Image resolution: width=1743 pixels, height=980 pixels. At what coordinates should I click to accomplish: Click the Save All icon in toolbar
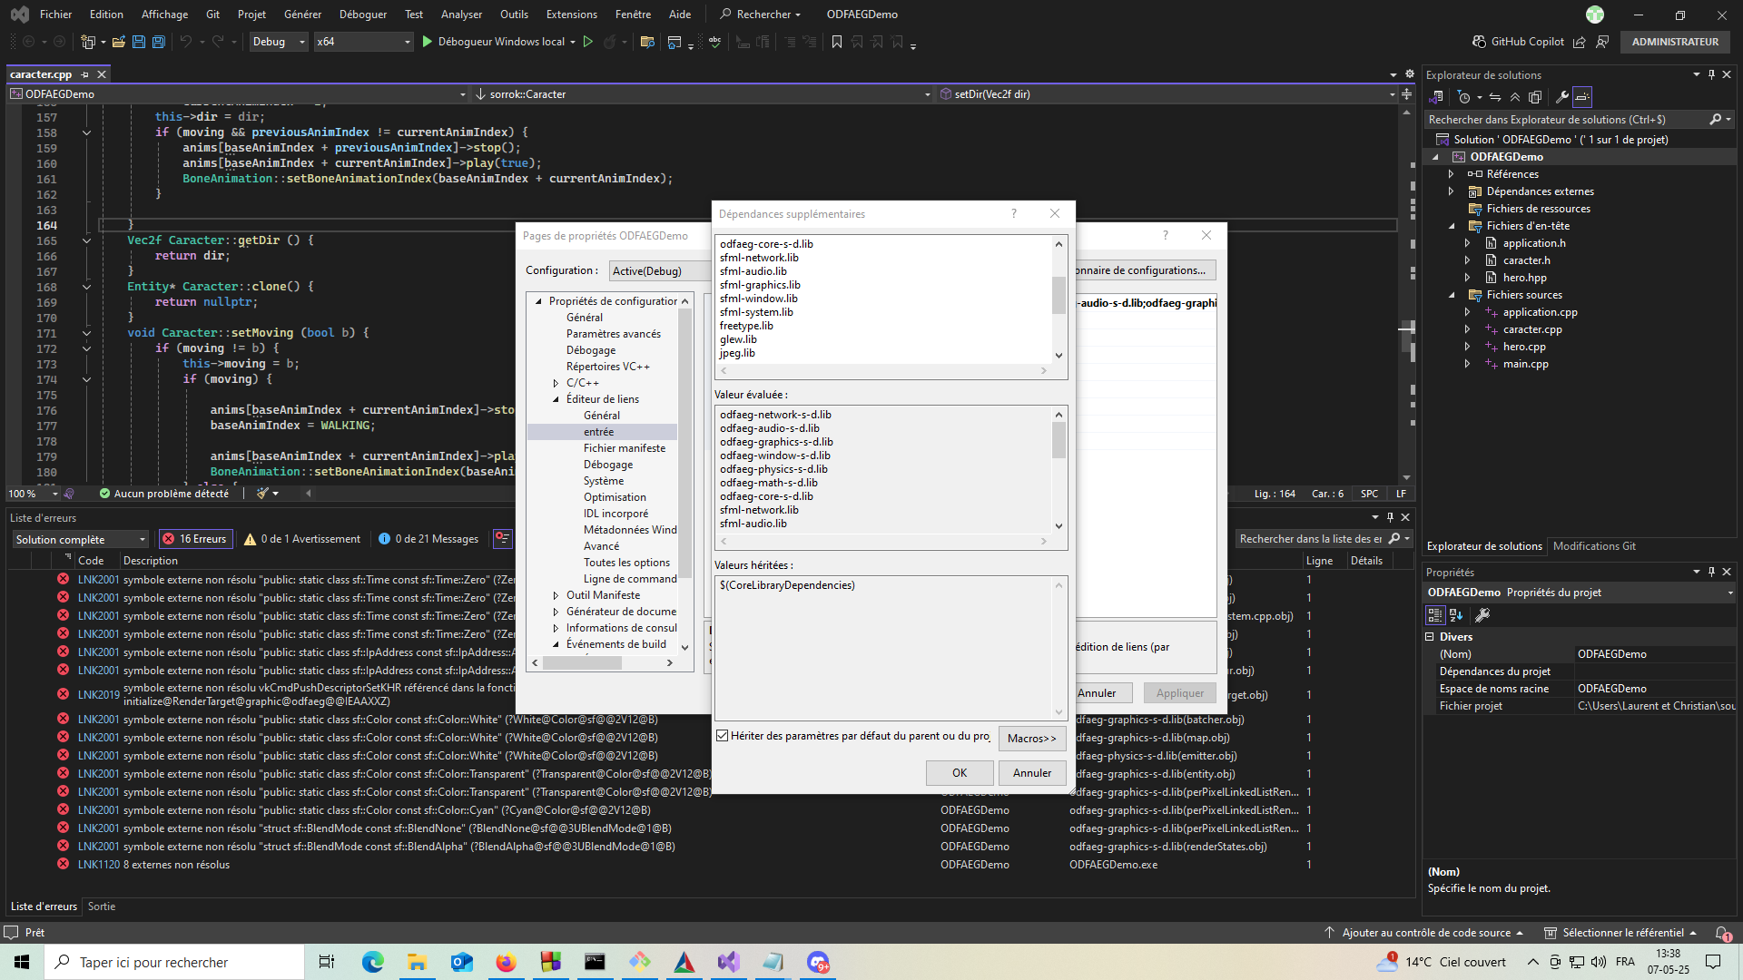(x=159, y=42)
